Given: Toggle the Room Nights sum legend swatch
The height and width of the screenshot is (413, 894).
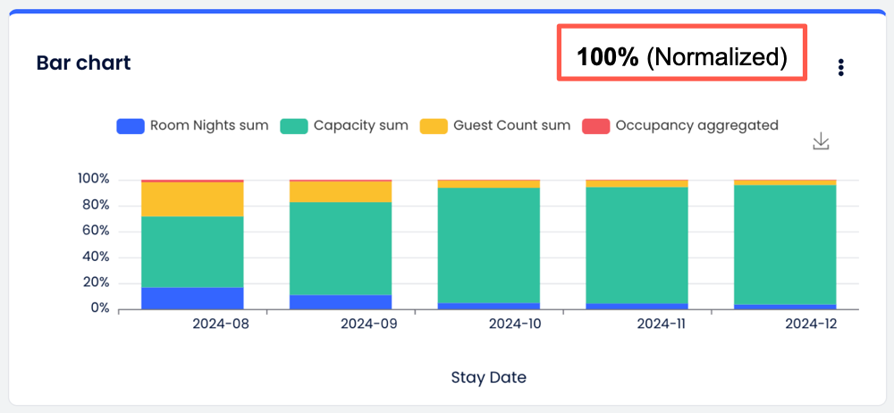Looking at the screenshot, I should point(131,126).
